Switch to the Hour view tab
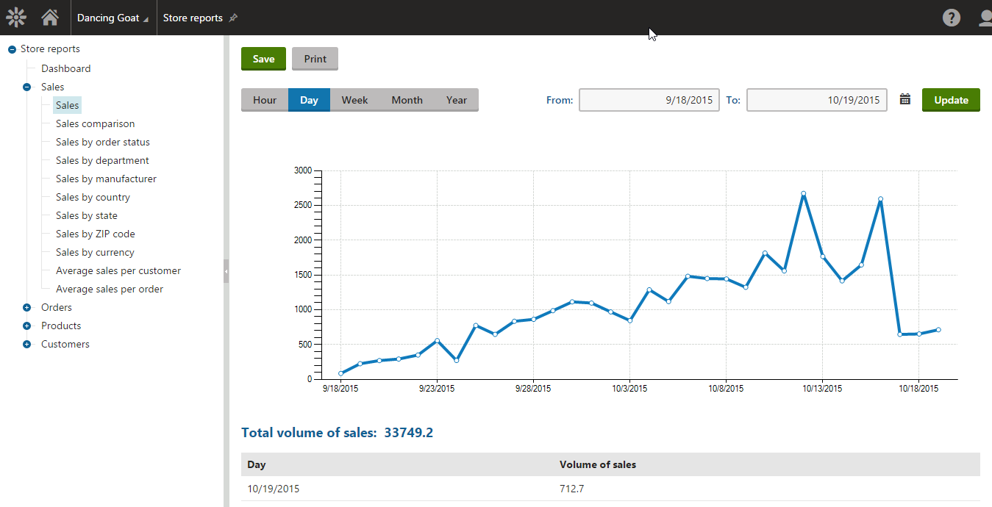Image resolution: width=992 pixels, height=507 pixels. (x=264, y=99)
